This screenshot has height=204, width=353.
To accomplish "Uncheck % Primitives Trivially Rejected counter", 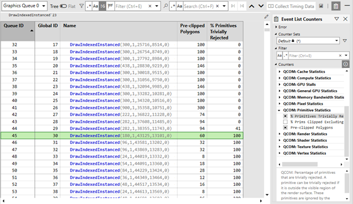I will tap(285, 116).
